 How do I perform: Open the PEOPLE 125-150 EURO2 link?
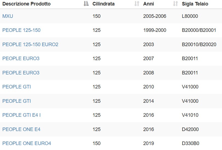coord(30,44)
